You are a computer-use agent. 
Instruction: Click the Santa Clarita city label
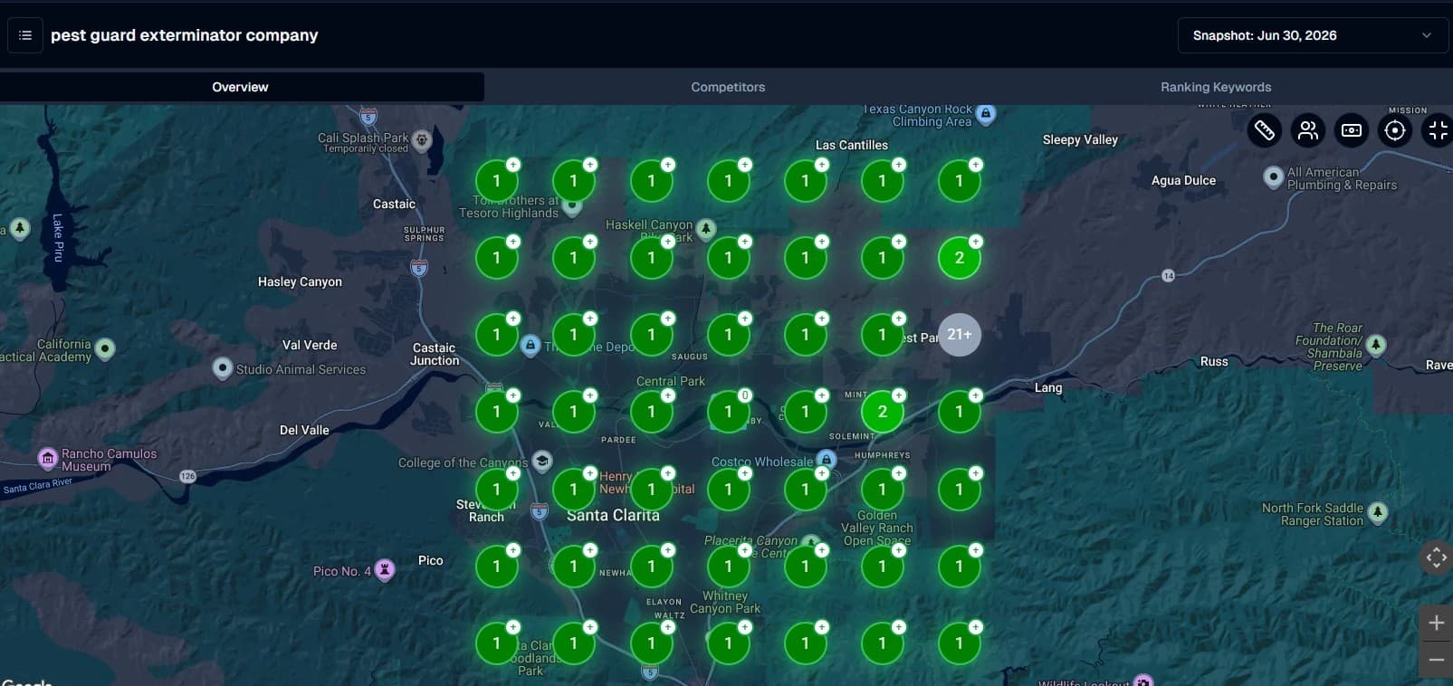(x=613, y=515)
